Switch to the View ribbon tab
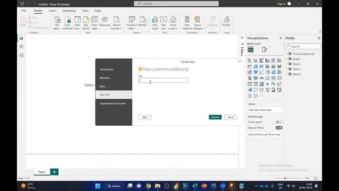Screen dimensions: 339x191 click(85, 11)
